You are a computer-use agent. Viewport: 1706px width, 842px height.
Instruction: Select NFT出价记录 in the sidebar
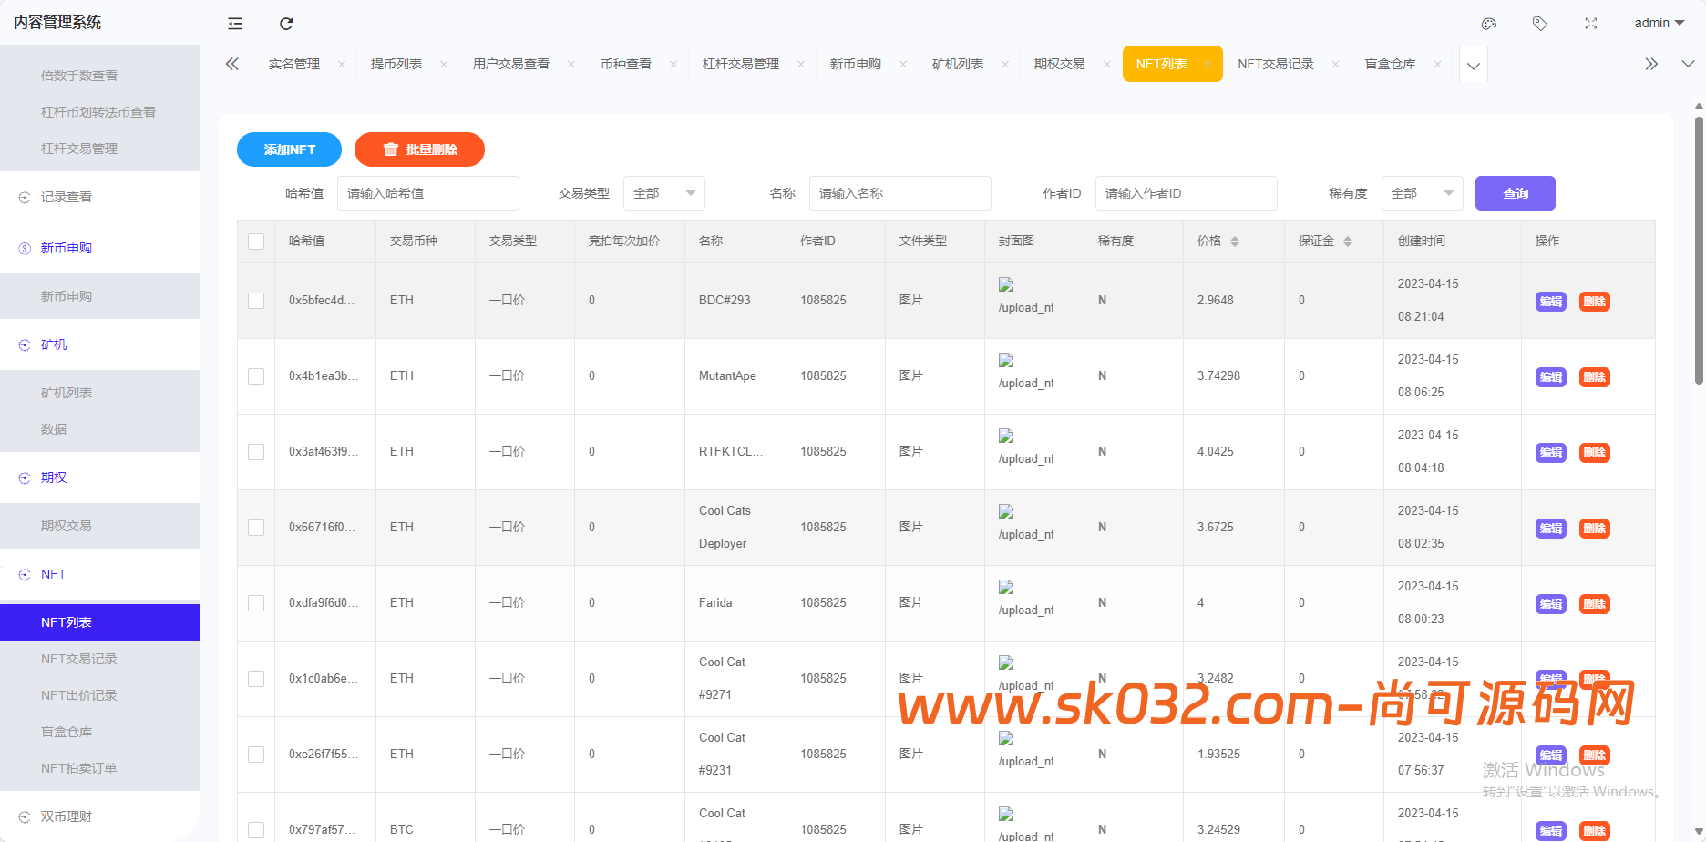(x=78, y=694)
